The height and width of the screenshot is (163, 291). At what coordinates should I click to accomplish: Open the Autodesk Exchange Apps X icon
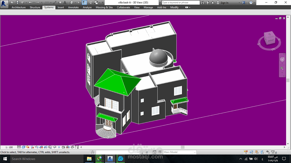[243, 2]
